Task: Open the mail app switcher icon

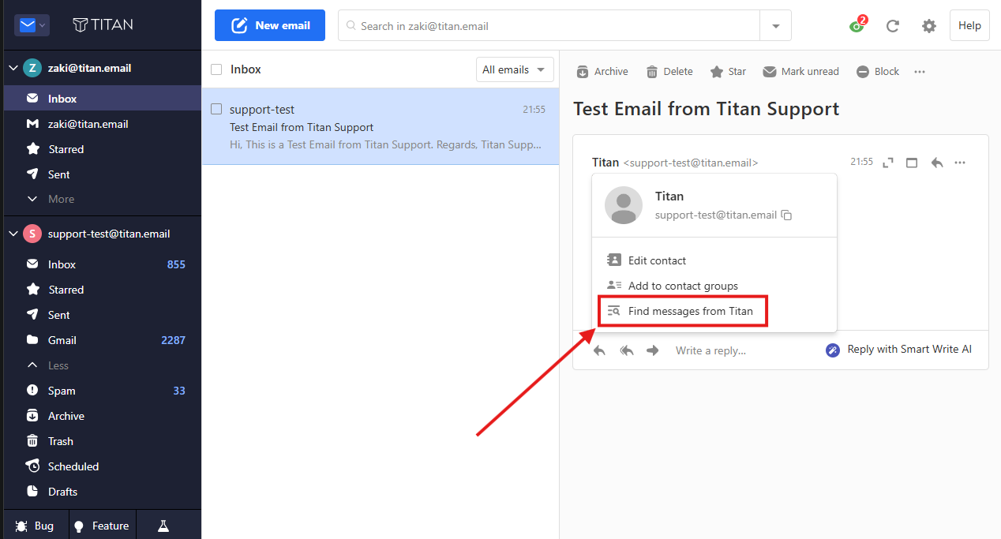Action: click(32, 25)
